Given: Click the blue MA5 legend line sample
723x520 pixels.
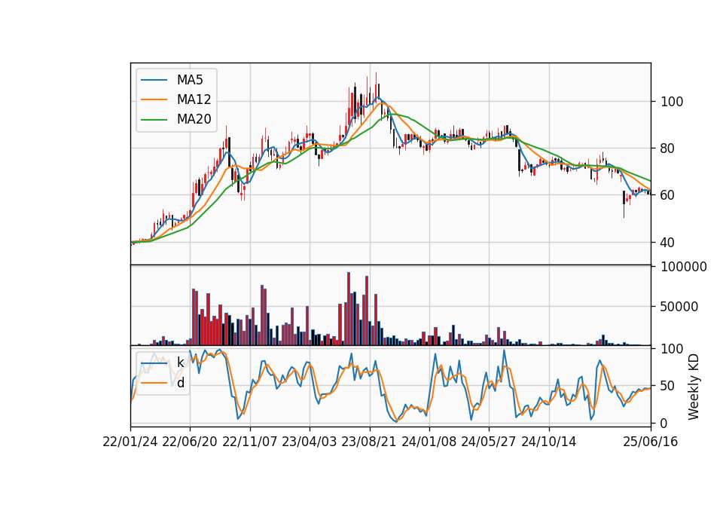Looking at the screenshot, I should [x=154, y=80].
